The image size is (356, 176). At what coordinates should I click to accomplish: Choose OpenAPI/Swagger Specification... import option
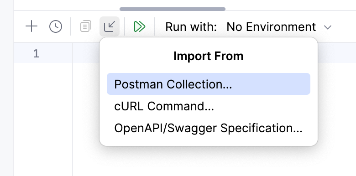tap(209, 128)
